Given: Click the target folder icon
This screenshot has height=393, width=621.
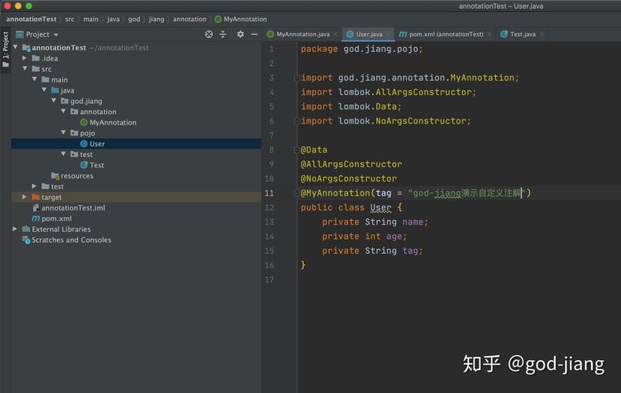Looking at the screenshot, I should click(36, 197).
